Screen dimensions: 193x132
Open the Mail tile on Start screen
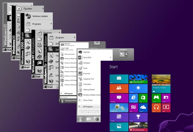click(119, 79)
